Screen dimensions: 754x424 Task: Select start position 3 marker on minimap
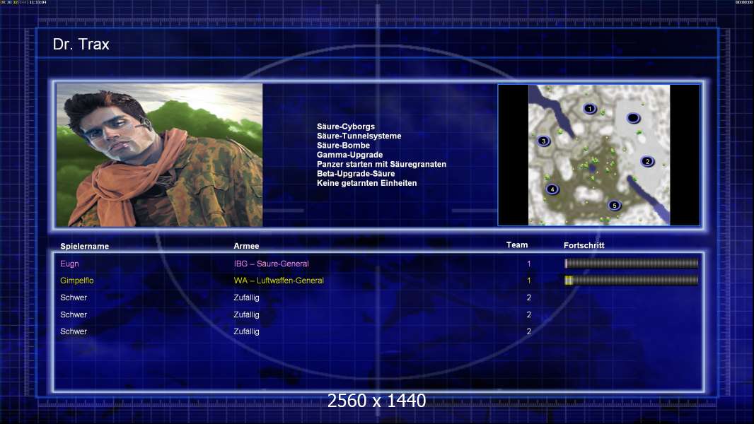click(543, 141)
